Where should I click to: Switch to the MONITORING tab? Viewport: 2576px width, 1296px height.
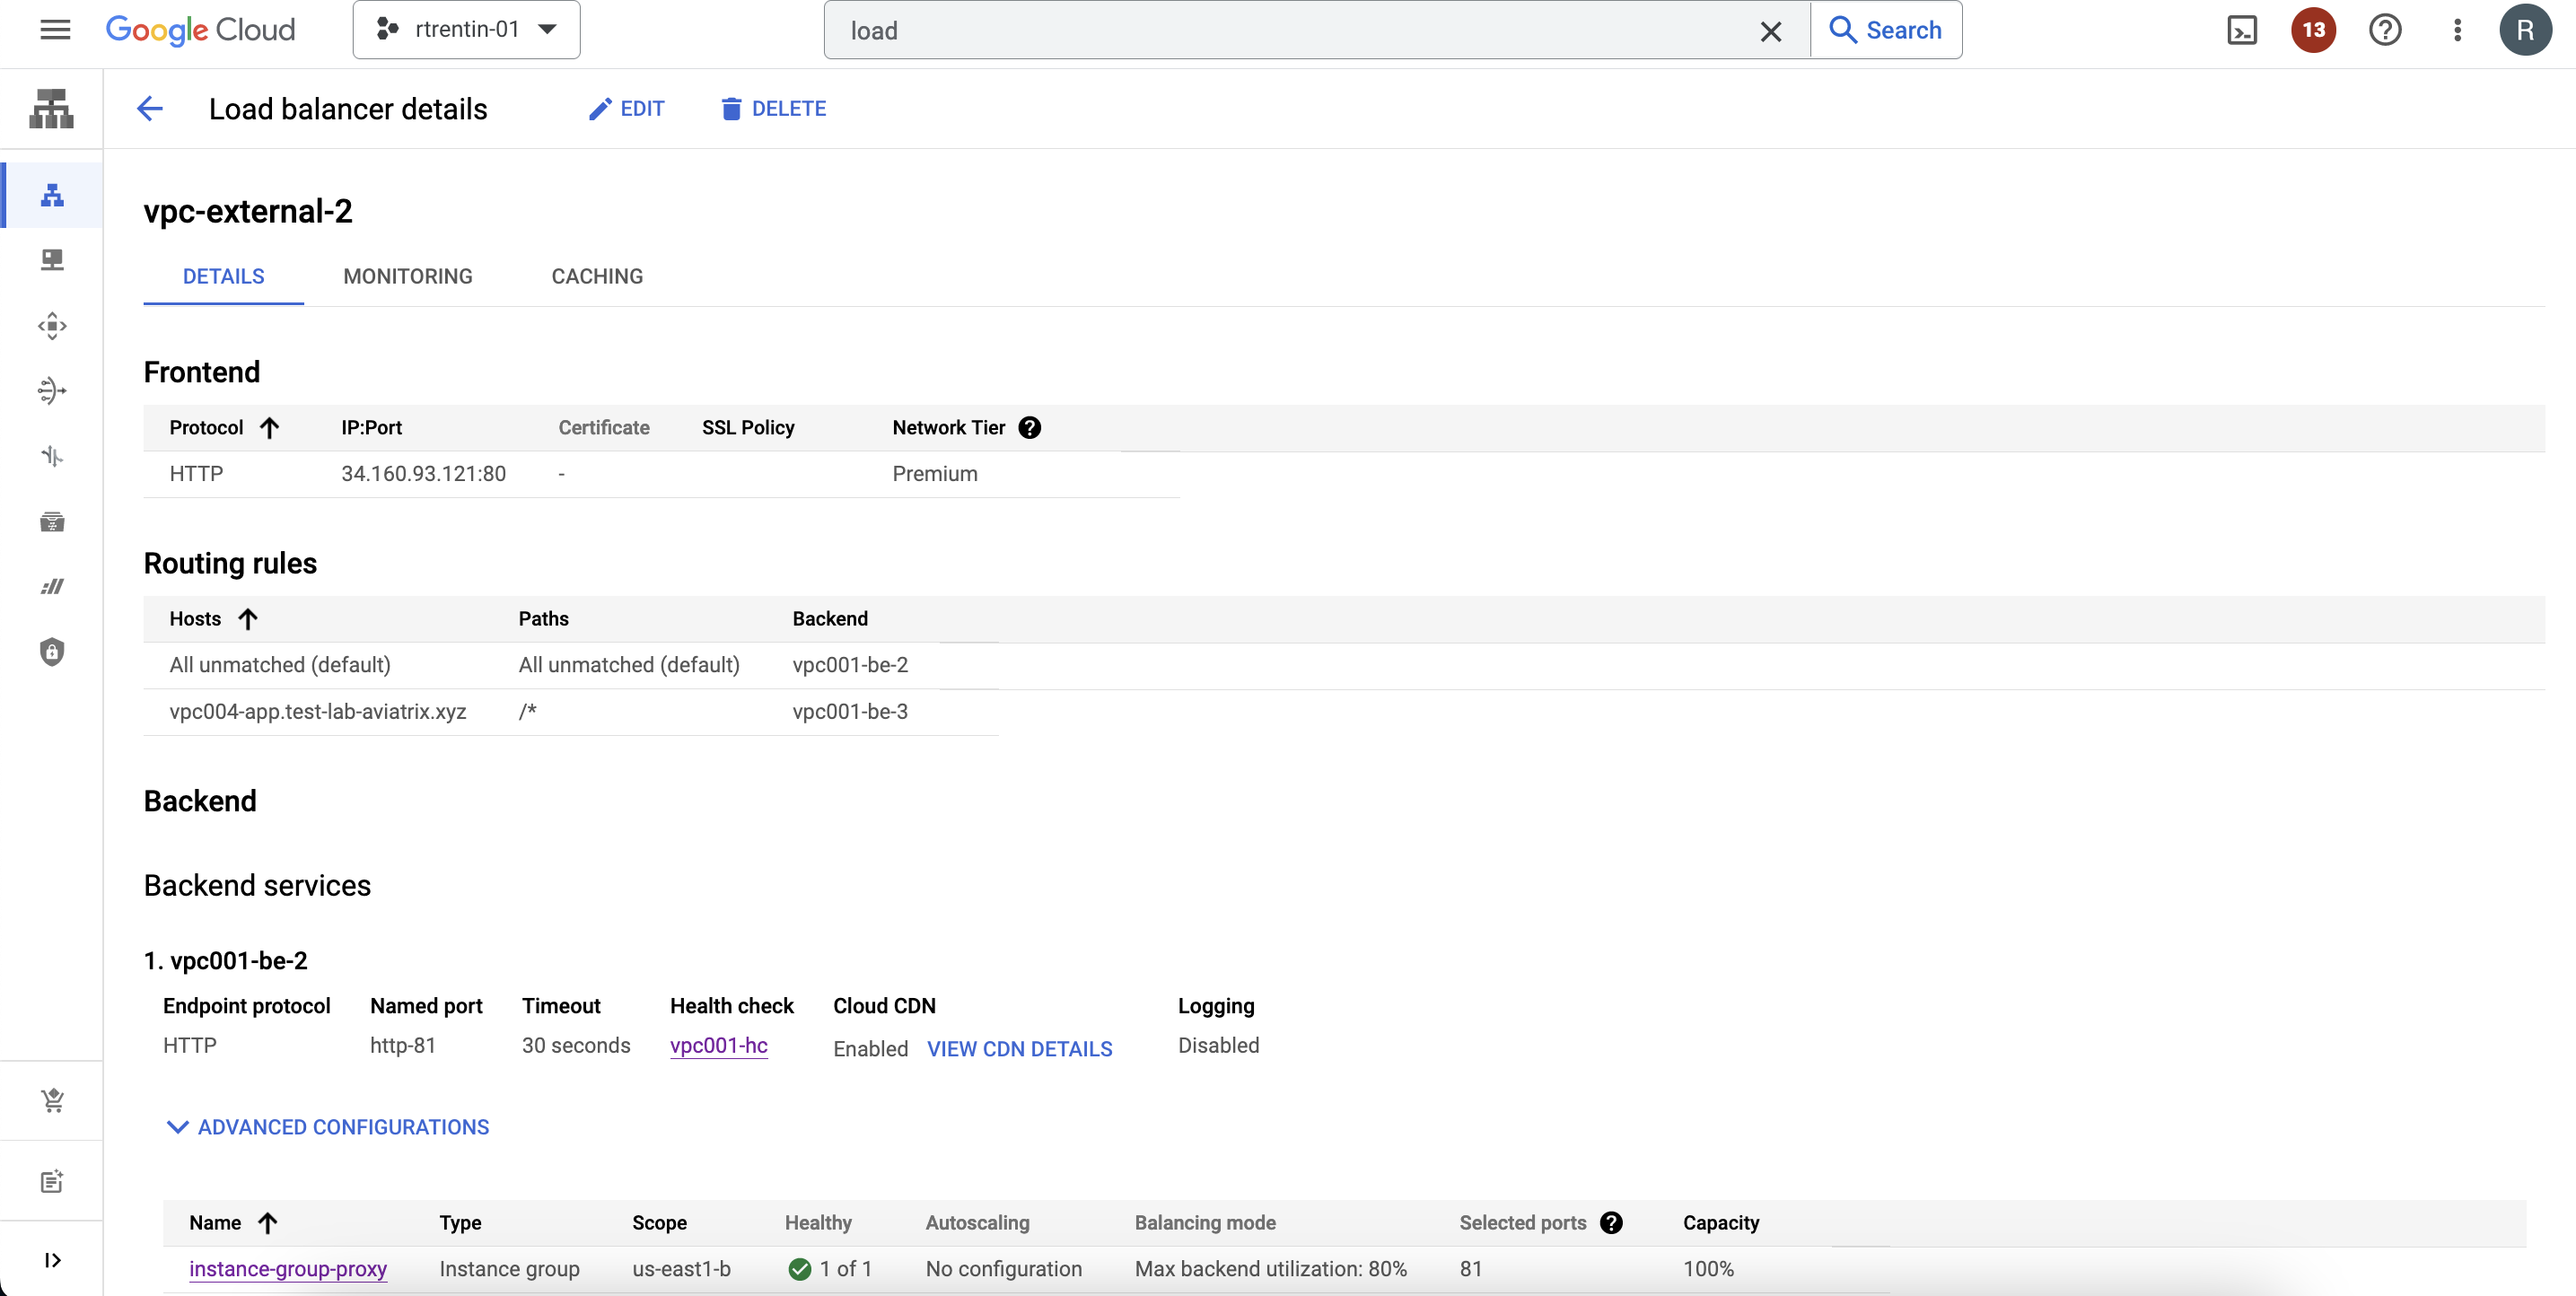click(407, 276)
